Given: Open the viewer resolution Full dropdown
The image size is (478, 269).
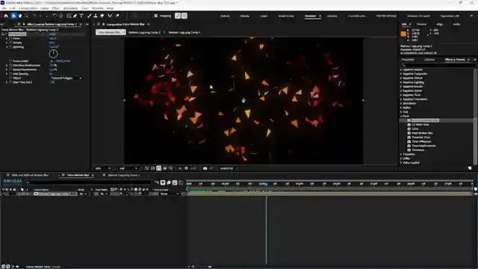Looking at the screenshot, I should (x=128, y=168).
